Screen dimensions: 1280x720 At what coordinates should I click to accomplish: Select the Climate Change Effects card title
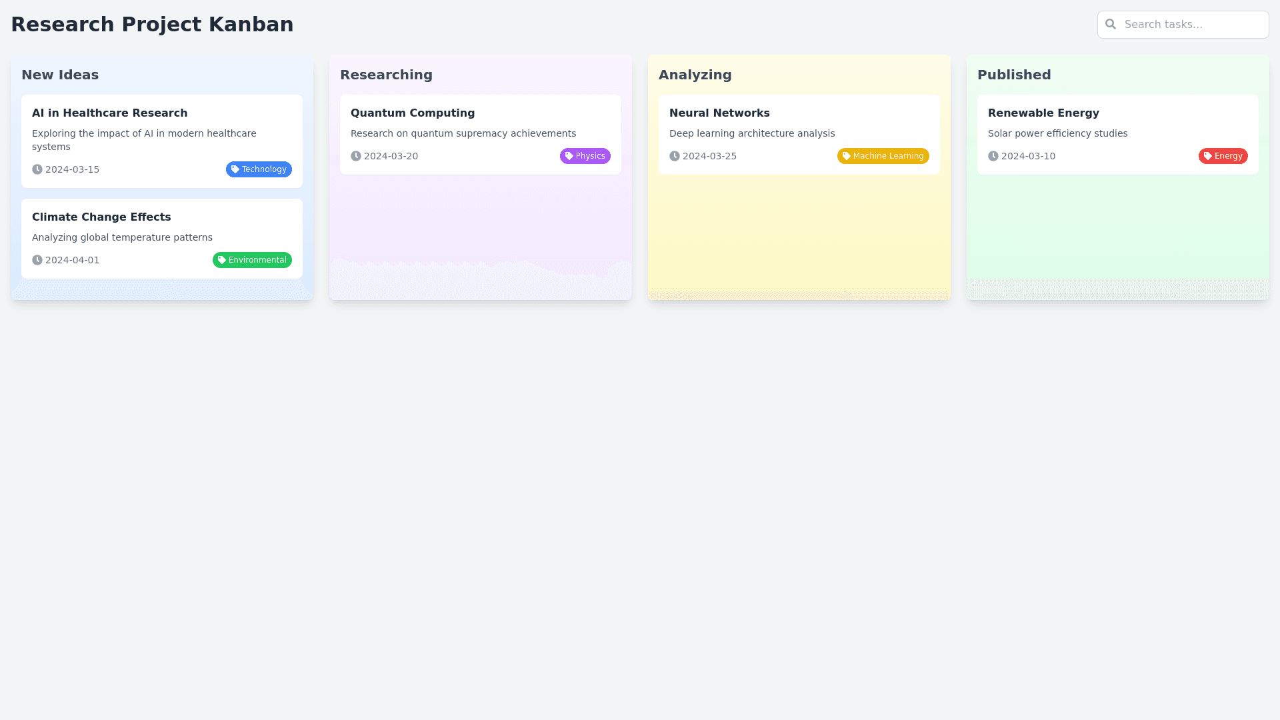(x=101, y=217)
